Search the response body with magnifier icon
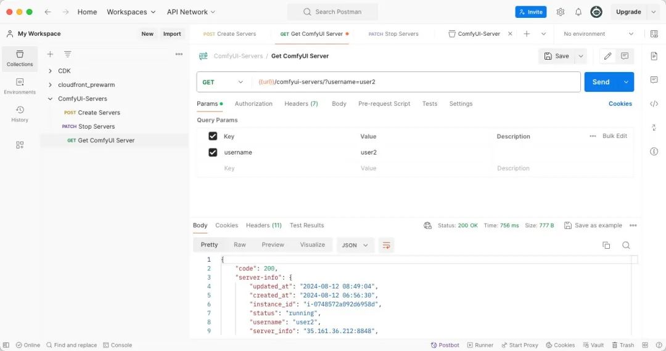 [626, 245]
